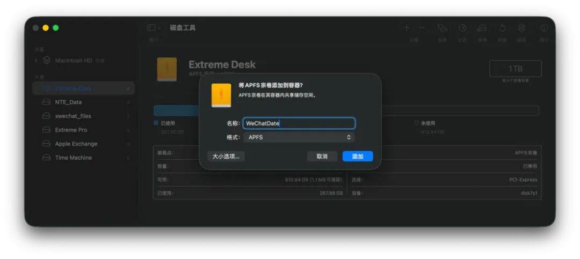Eject the Extreme Desk volume
The width and height of the screenshot is (580, 259).
128,88
